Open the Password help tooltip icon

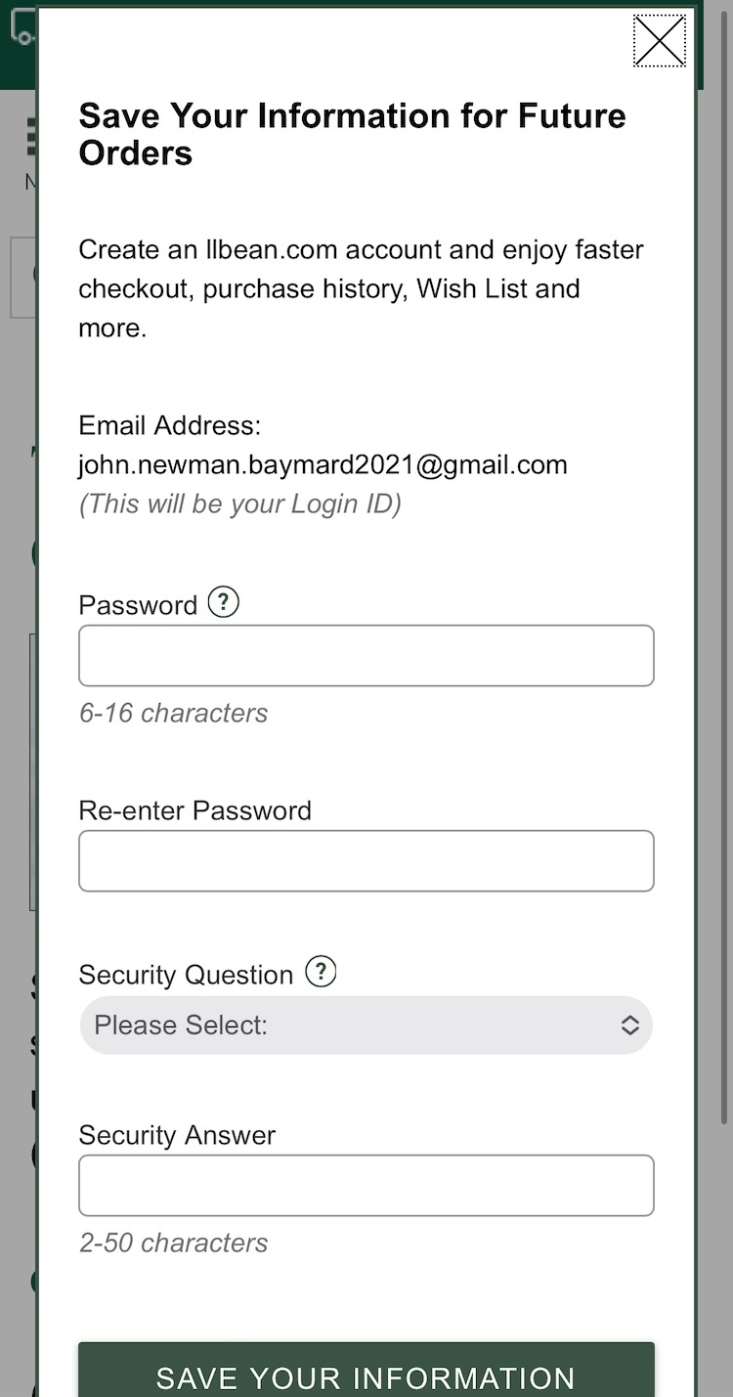(x=224, y=602)
